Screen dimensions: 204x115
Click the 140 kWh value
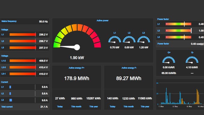113,98
